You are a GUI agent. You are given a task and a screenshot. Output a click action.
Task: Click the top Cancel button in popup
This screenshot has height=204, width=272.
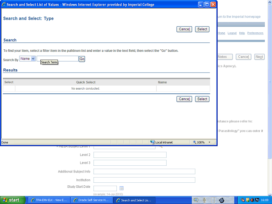pyautogui.click(x=184, y=29)
